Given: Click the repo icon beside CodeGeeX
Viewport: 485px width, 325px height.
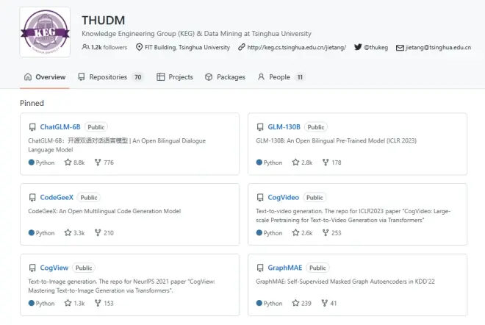Looking at the screenshot, I should coord(32,198).
